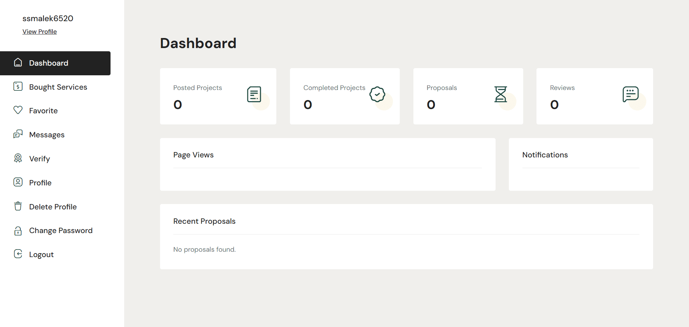The height and width of the screenshot is (327, 689).
Task: Go to Bought Services menu item
Action: click(58, 87)
